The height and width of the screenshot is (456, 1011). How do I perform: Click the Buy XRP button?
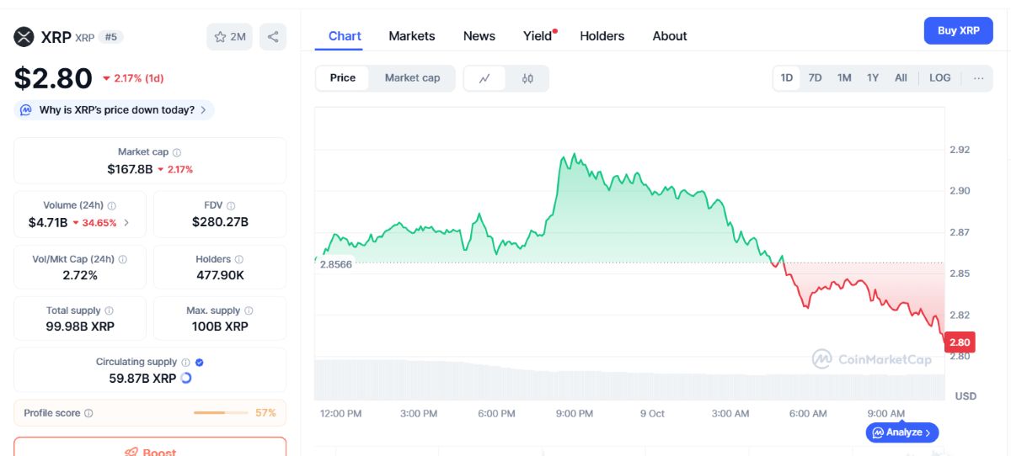coord(959,30)
